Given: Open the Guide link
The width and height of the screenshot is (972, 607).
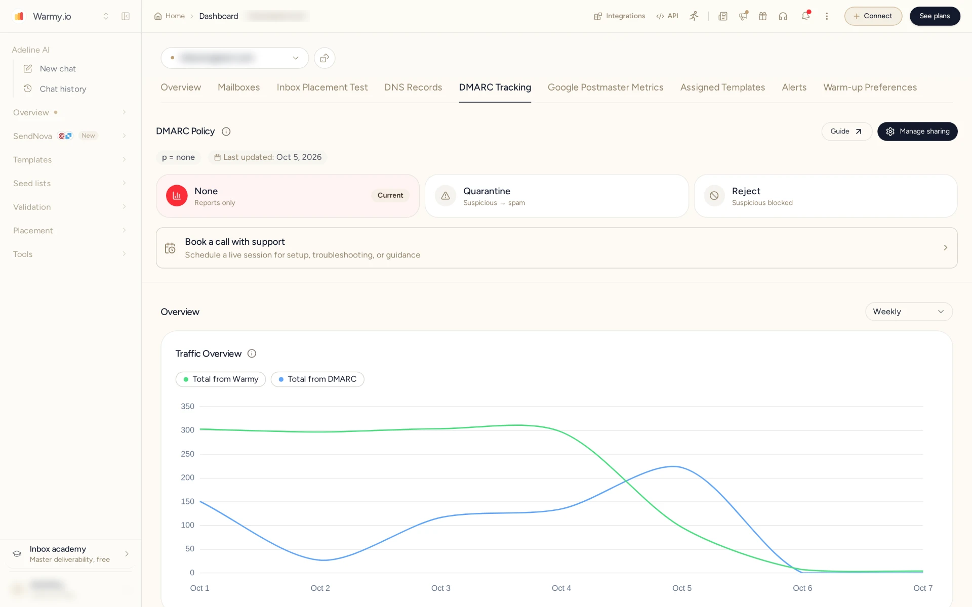Looking at the screenshot, I should (846, 132).
